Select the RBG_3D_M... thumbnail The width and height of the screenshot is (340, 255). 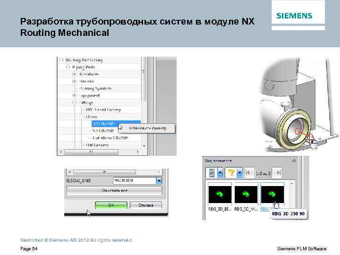[x=246, y=194]
